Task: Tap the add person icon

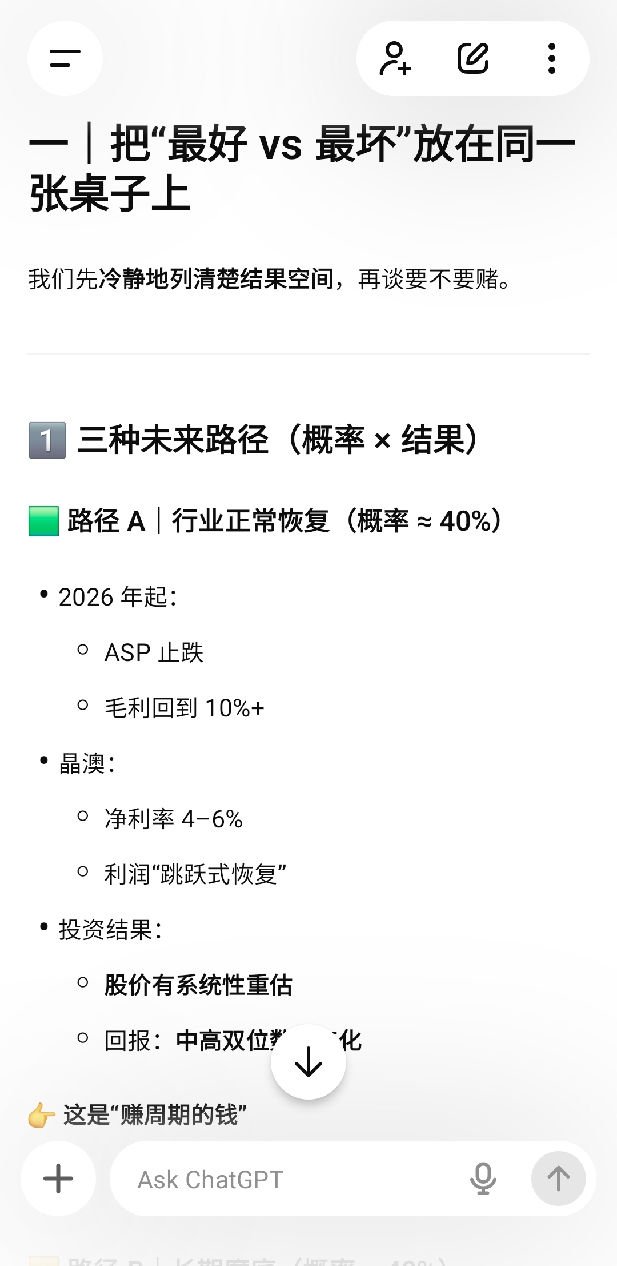Action: (395, 58)
